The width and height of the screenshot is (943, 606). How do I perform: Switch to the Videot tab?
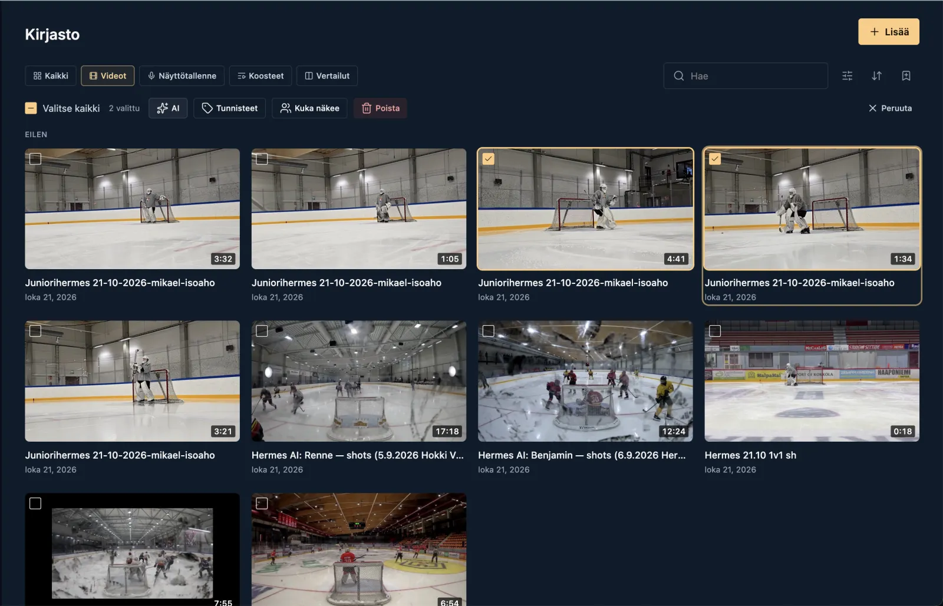tap(108, 76)
